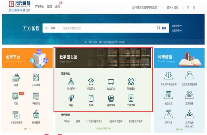Viewport: 207px width, 135px height.
Task: Open the 学位论文 thesis icon
Action: coord(91,82)
